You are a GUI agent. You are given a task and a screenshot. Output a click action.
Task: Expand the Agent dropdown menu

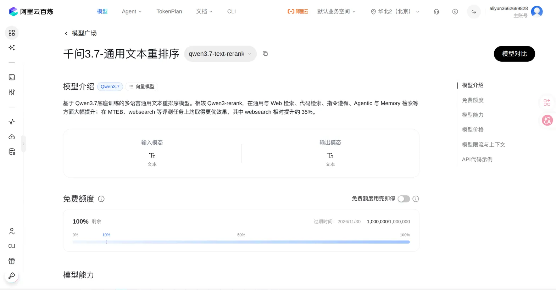coord(132,12)
